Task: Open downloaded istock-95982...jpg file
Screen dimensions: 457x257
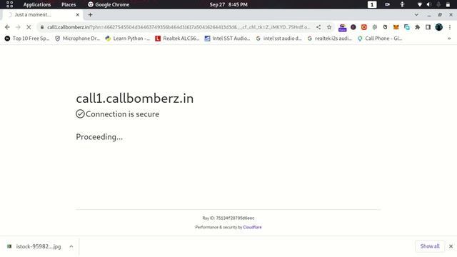Action: [34, 246]
